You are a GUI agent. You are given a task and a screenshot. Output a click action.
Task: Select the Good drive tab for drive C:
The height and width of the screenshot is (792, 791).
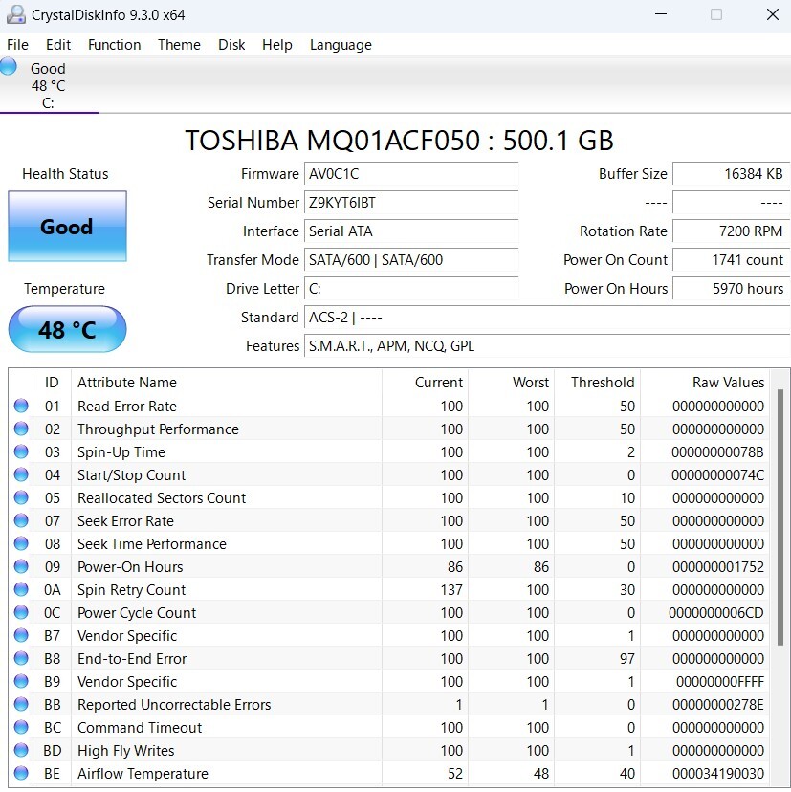(48, 81)
